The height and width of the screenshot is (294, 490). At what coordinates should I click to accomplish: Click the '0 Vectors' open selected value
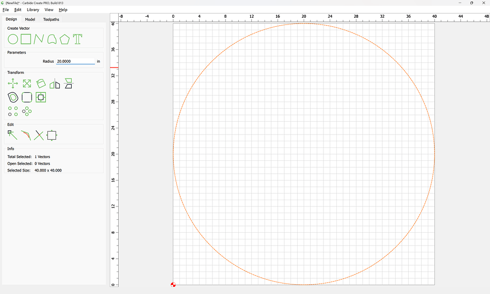pos(42,164)
